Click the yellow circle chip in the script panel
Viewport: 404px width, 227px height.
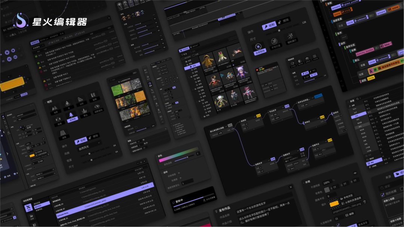click(371, 78)
